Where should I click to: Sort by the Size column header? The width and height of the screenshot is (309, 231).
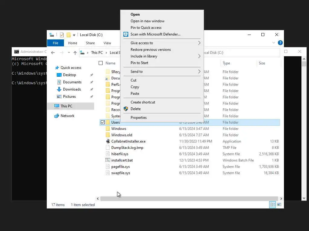click(262, 63)
